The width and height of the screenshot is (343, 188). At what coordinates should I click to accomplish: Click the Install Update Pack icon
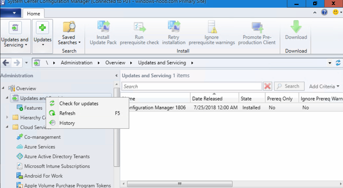[x=103, y=27]
